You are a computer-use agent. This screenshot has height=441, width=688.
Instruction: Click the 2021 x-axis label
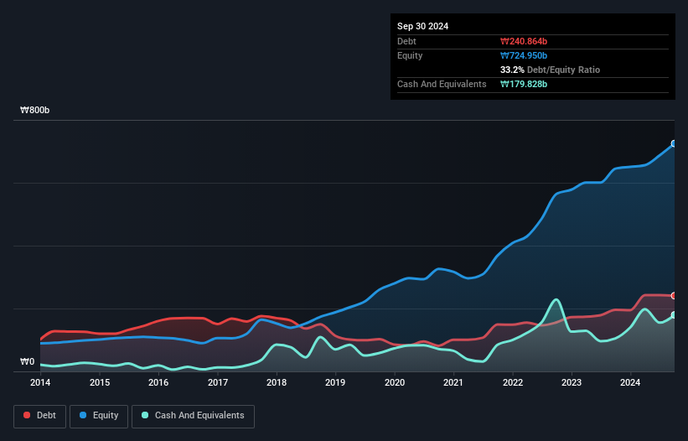tap(453, 382)
